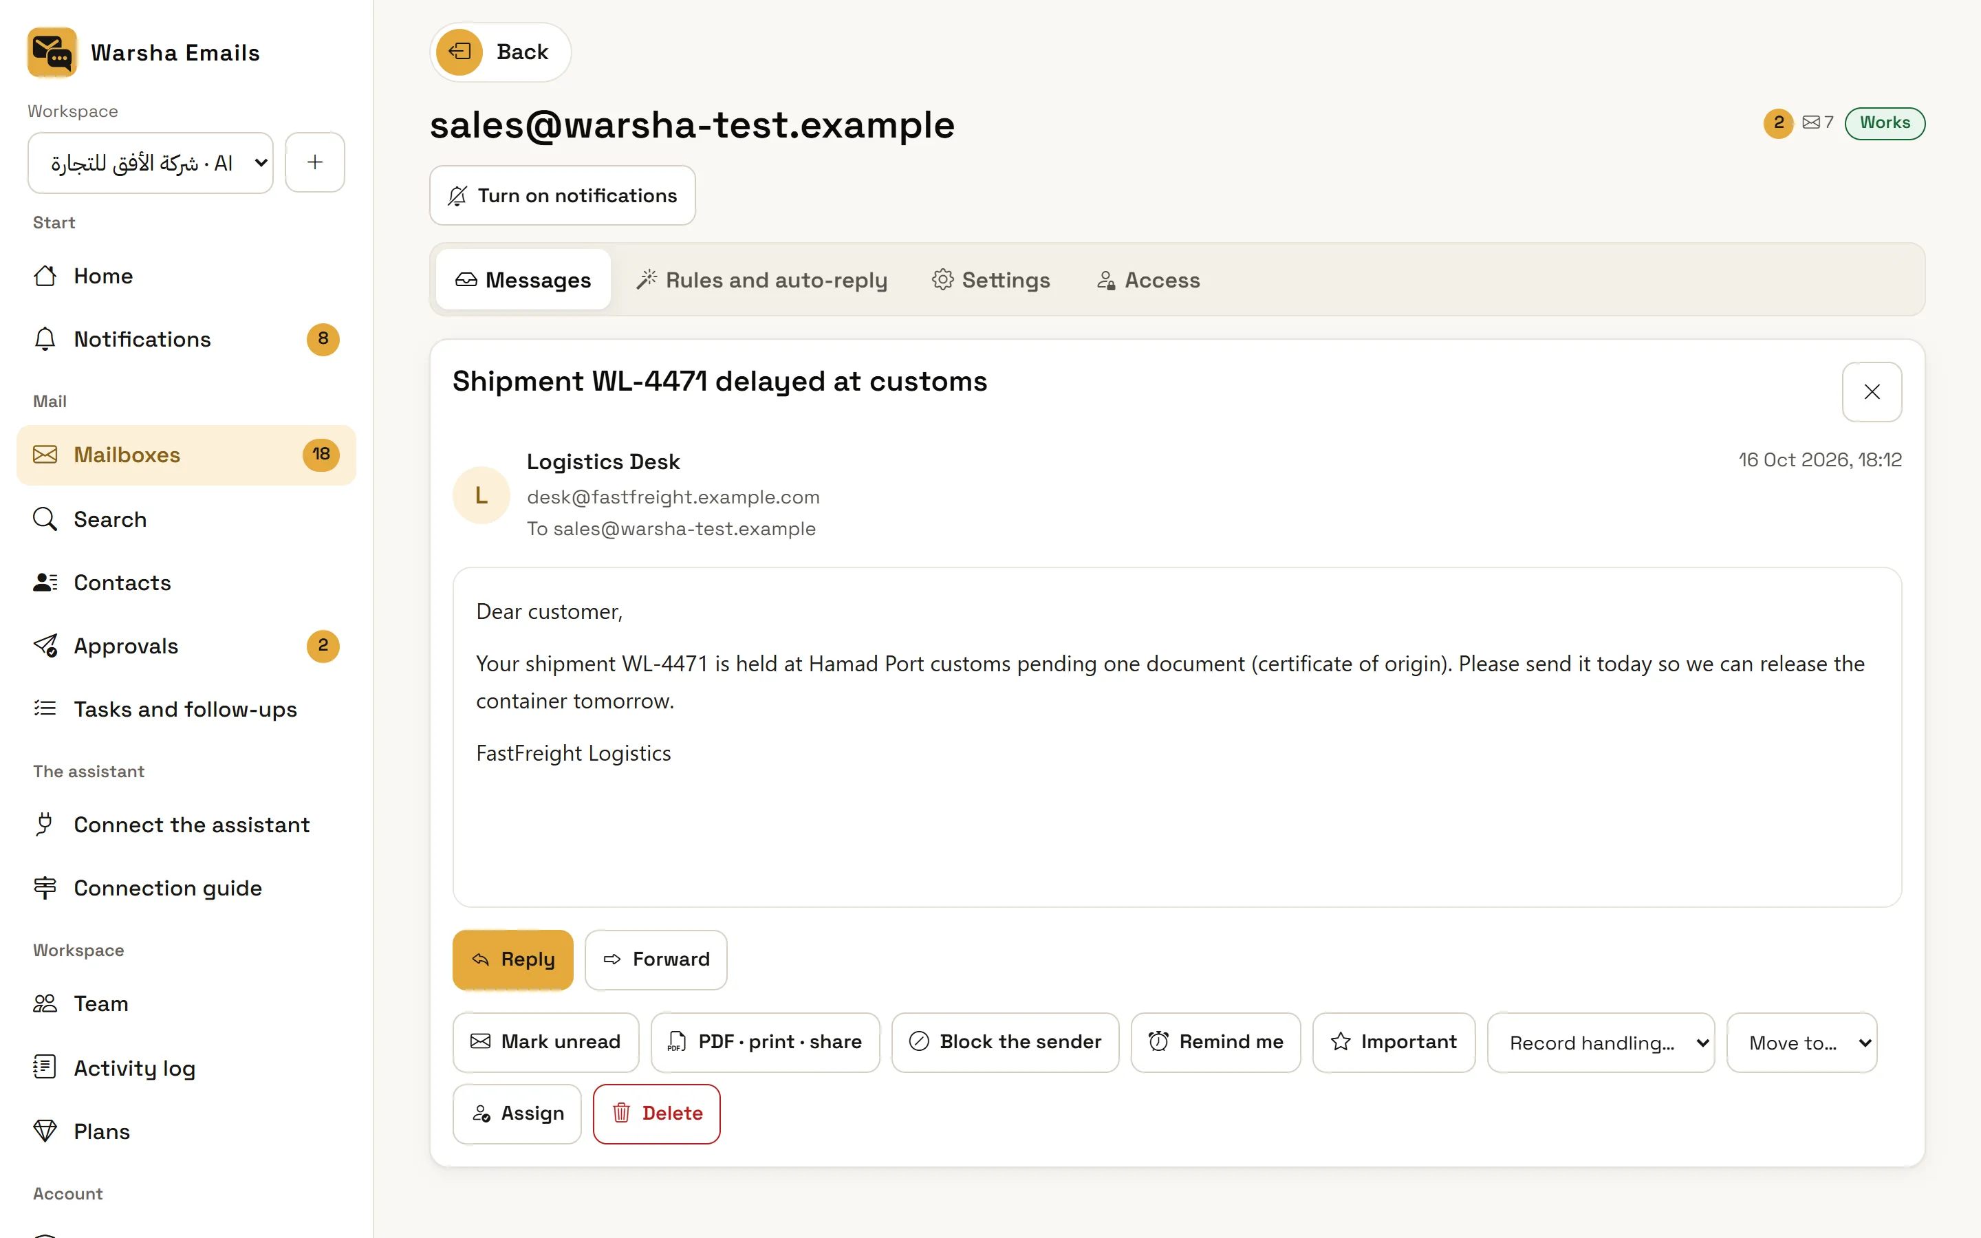Open the Move to dropdown
Screen dimensions: 1981x1238
1801,1042
